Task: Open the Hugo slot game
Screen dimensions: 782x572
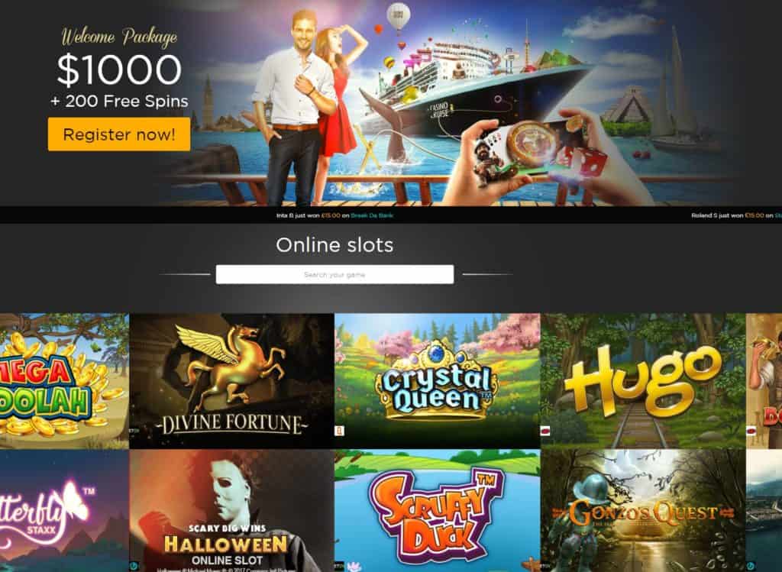Action: pos(643,381)
